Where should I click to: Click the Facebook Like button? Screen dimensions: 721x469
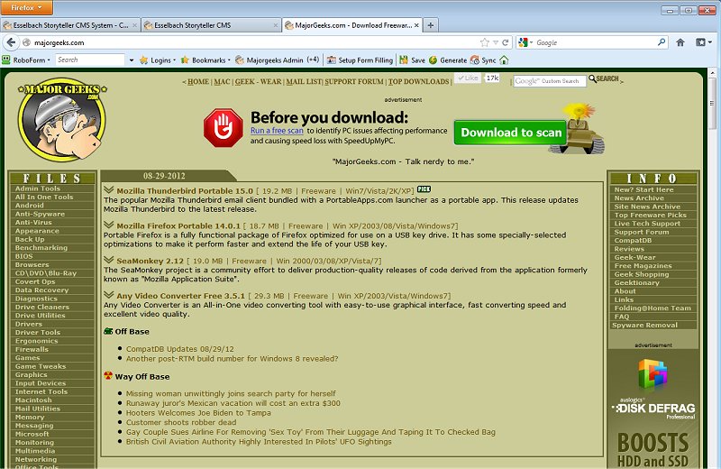point(467,78)
